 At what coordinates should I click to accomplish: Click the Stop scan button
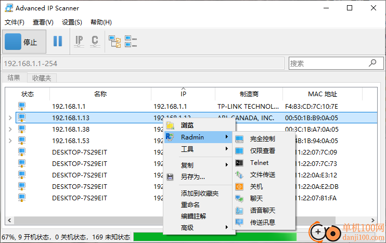(24, 42)
